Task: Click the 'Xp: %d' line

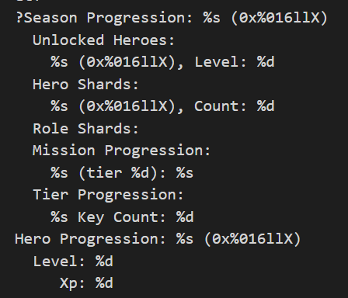Action: pos(86,283)
